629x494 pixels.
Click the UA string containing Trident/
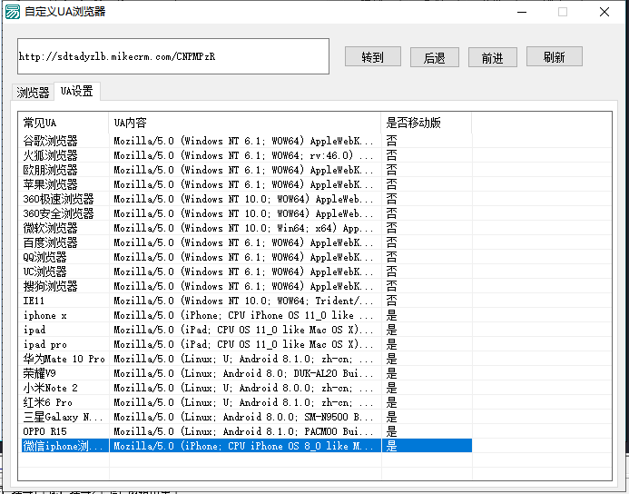[x=243, y=301]
